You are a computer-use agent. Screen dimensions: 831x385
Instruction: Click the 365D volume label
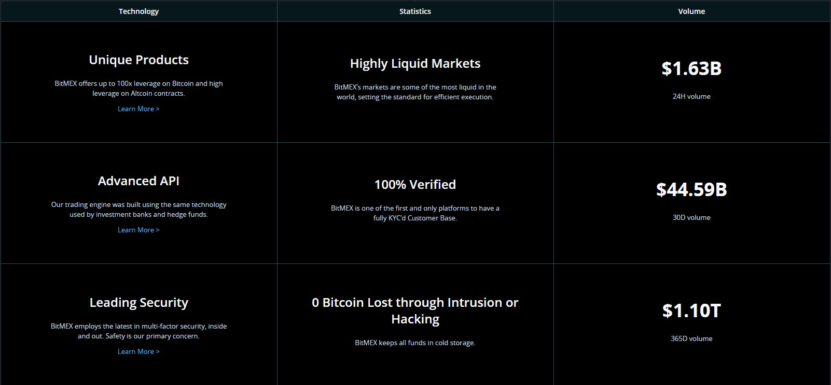[691, 338]
